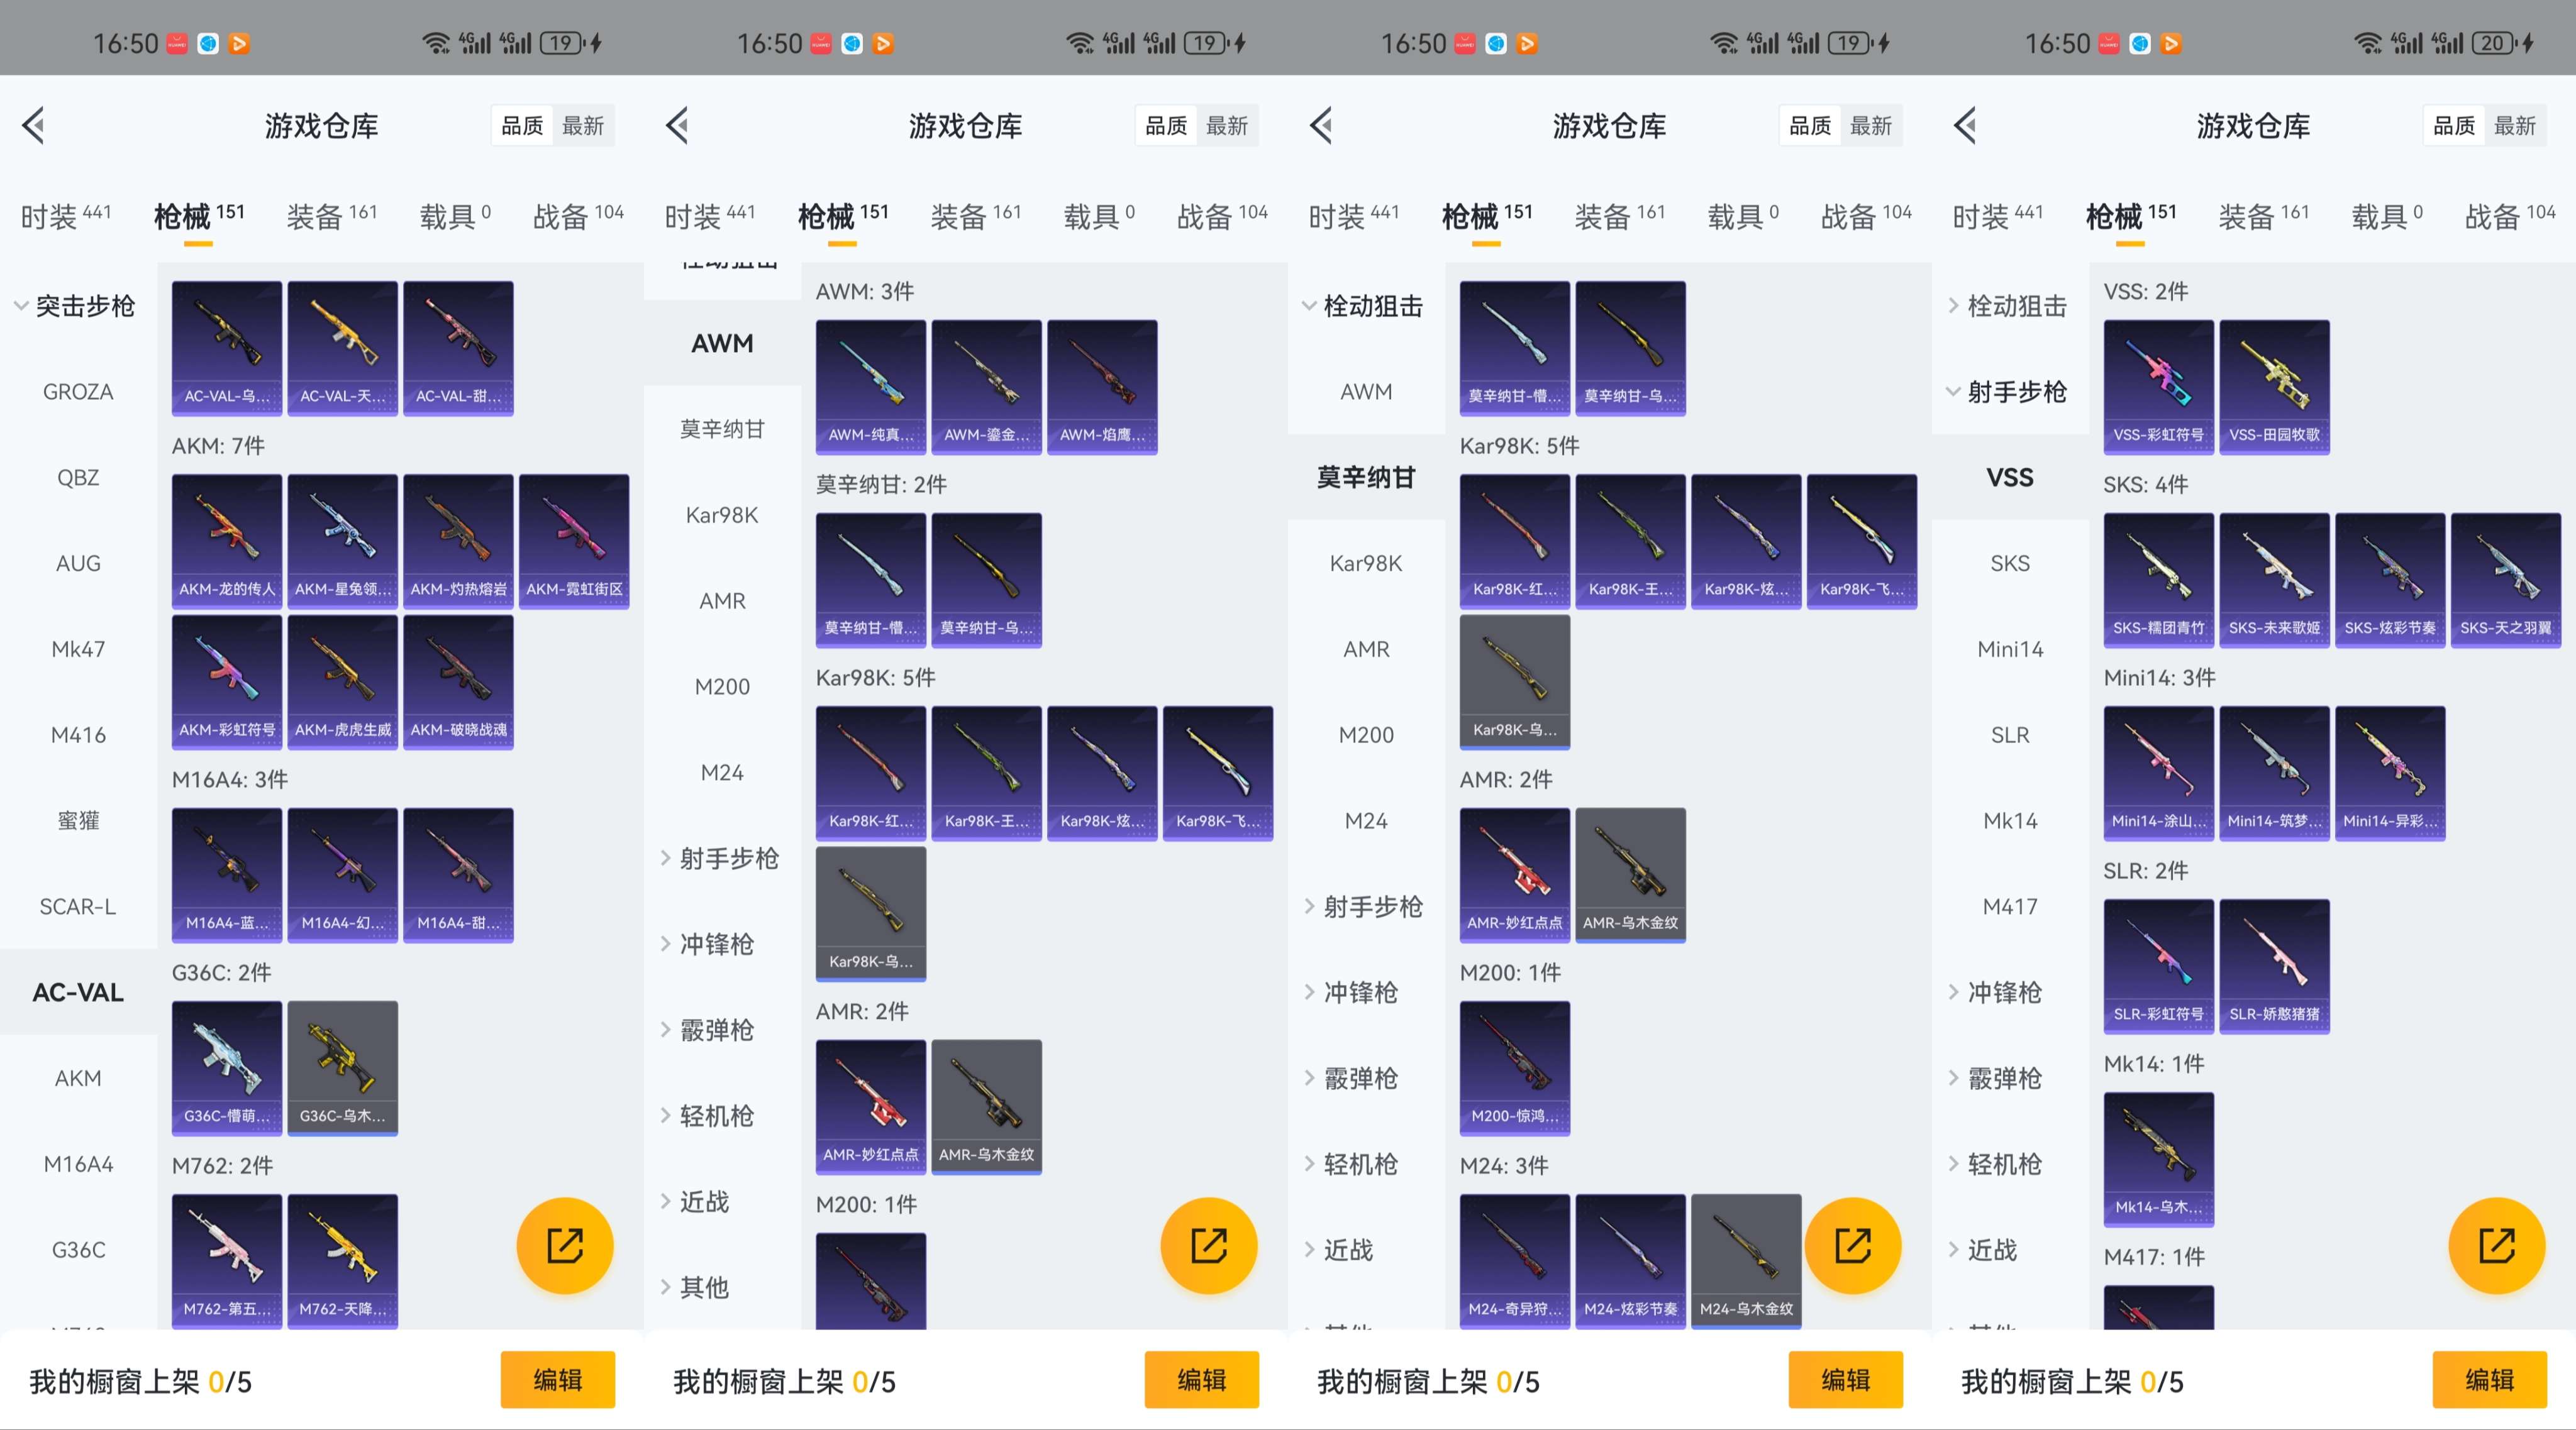Viewport: 2576px width, 1430px height.
Task: Expand 射手步枪 in the second screenshot
Action: pyautogui.click(x=720, y=859)
